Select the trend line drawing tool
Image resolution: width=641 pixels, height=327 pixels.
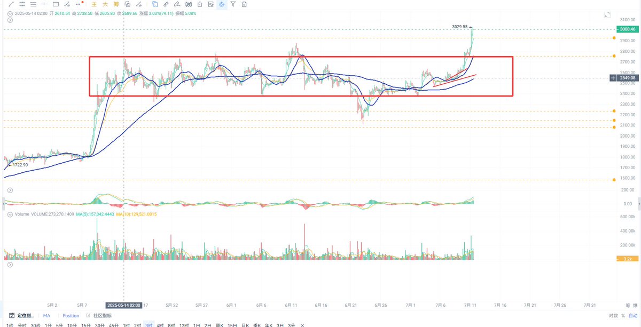(x=11, y=4)
